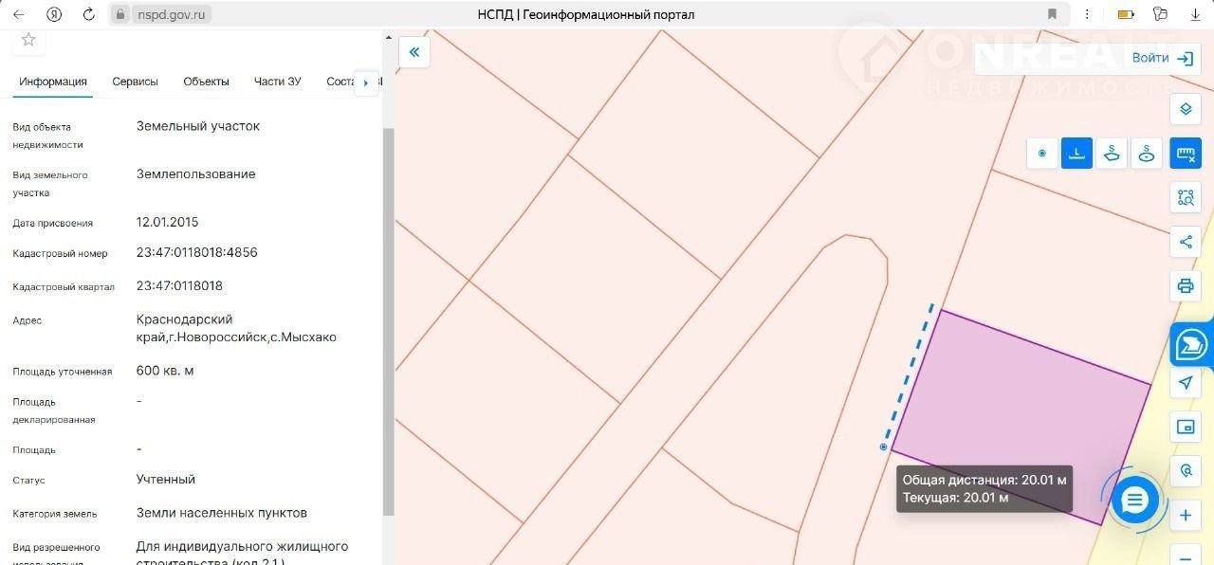Add parcel to favorites with star
This screenshot has width=1214, height=565.
pyautogui.click(x=28, y=39)
